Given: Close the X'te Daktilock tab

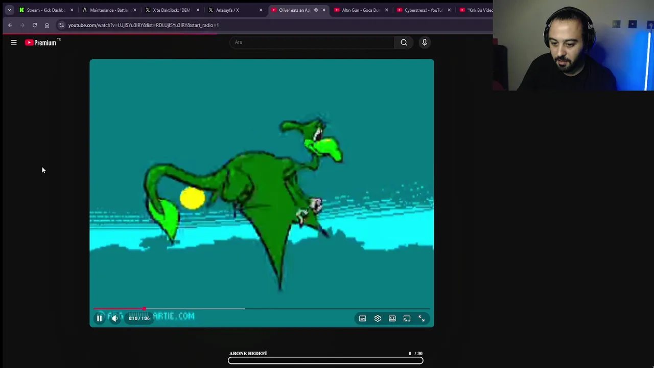Looking at the screenshot, I should (x=198, y=10).
